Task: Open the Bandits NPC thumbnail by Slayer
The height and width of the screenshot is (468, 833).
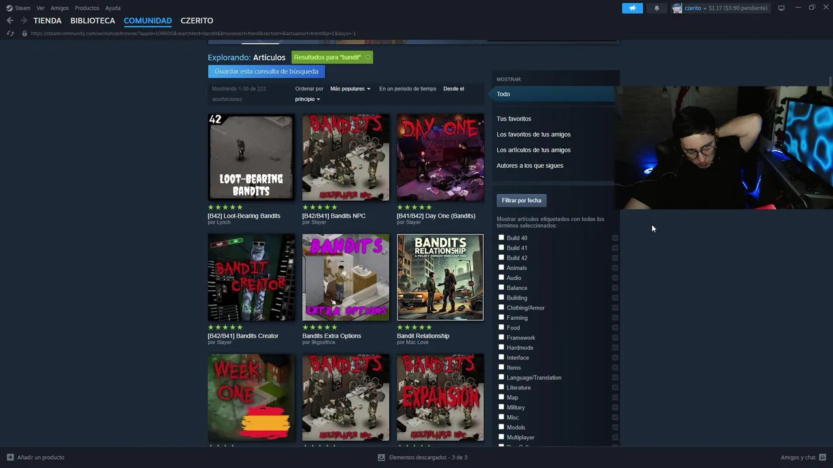Action: [346, 157]
